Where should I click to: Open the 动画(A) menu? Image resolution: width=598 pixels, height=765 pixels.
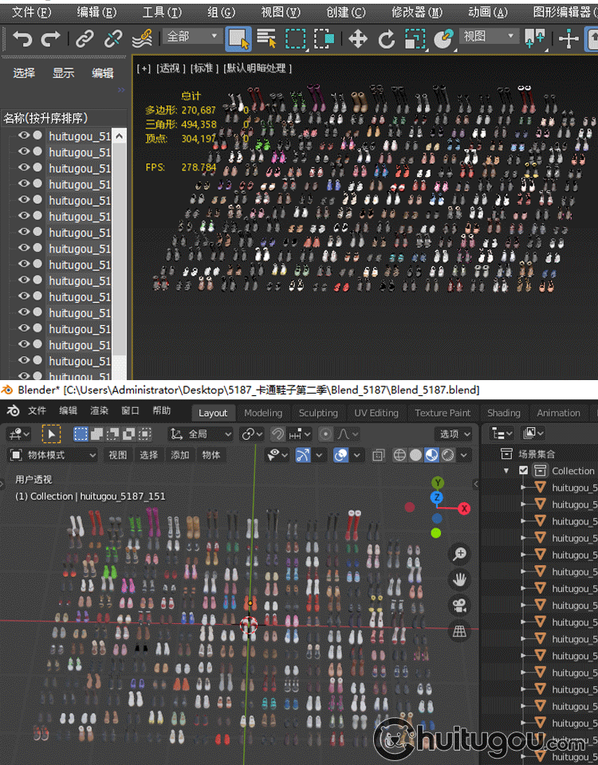coord(488,12)
